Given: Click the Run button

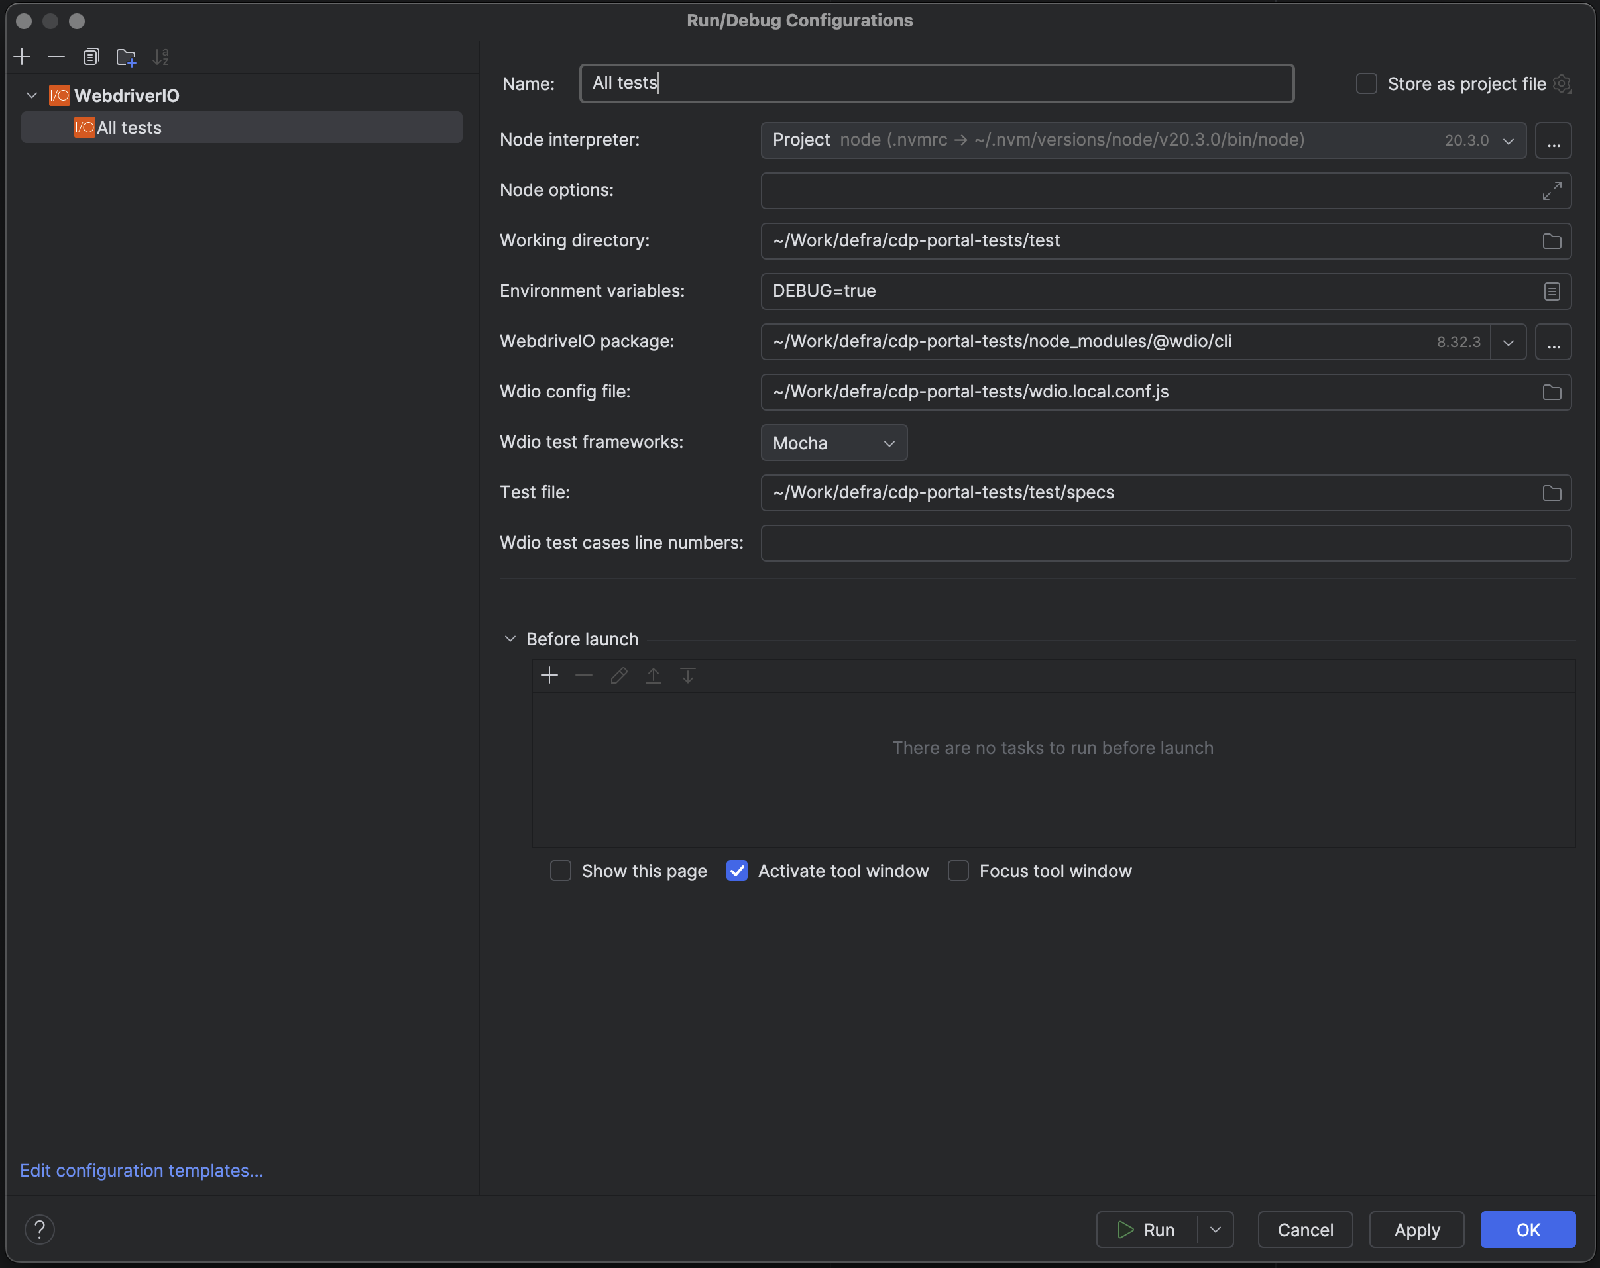Looking at the screenshot, I should coord(1147,1230).
